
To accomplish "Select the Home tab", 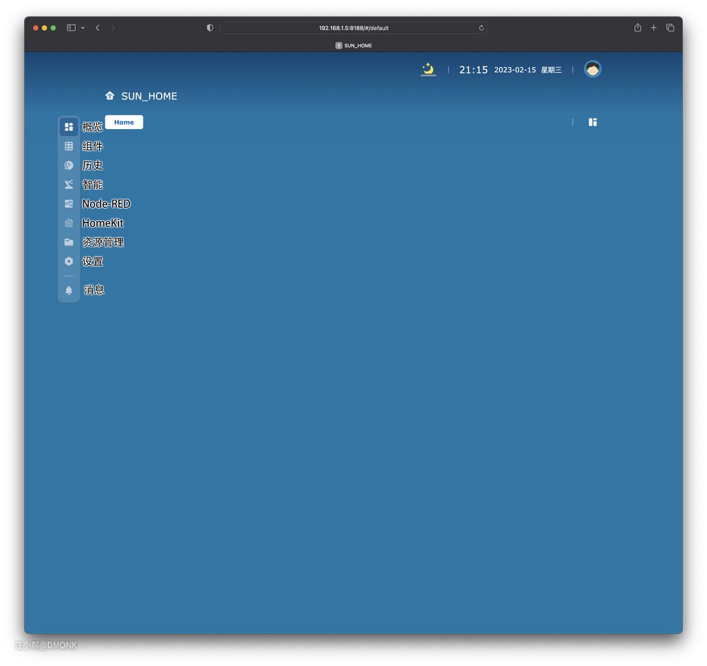I will 124,122.
